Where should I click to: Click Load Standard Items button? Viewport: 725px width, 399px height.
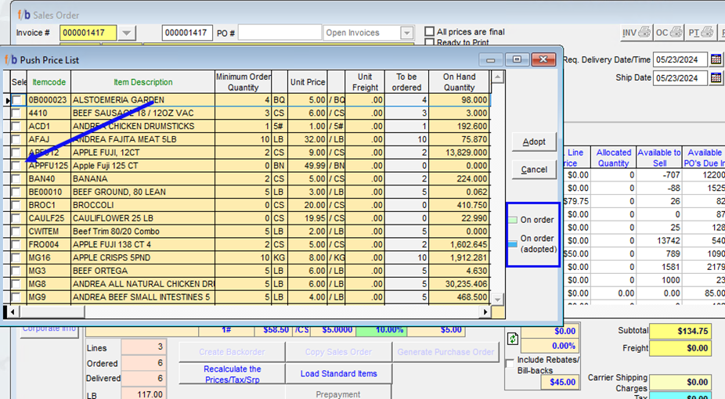[x=338, y=374]
